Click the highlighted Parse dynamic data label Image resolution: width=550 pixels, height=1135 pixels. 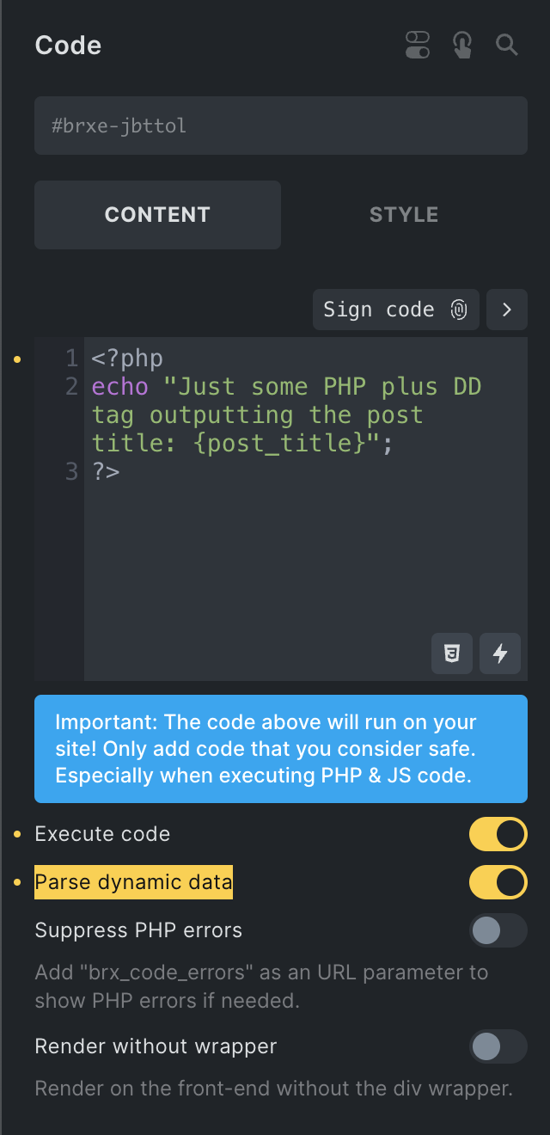133,882
